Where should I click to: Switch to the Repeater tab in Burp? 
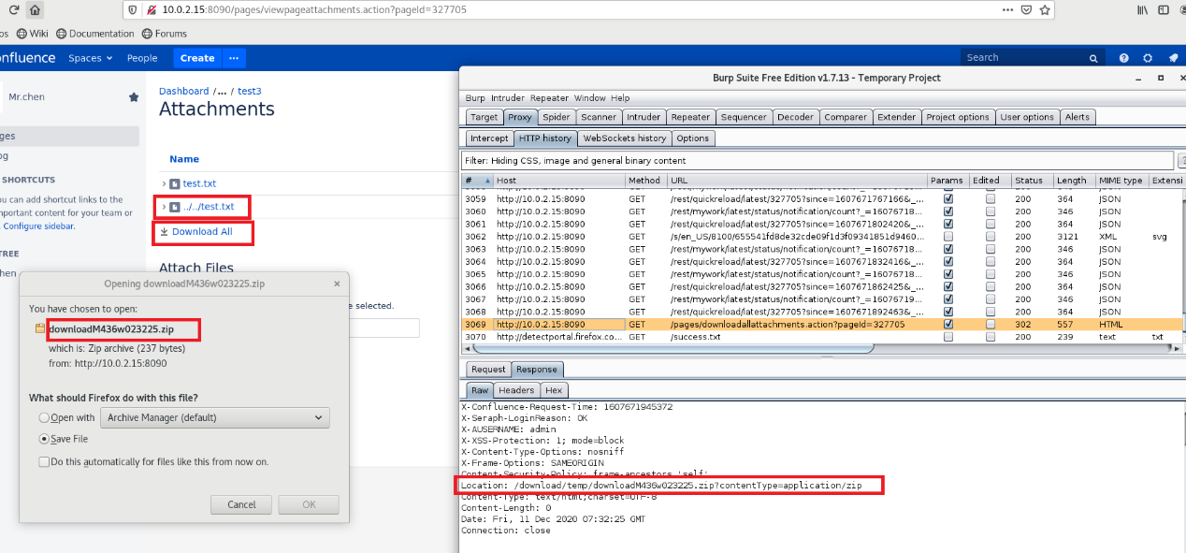coord(690,117)
